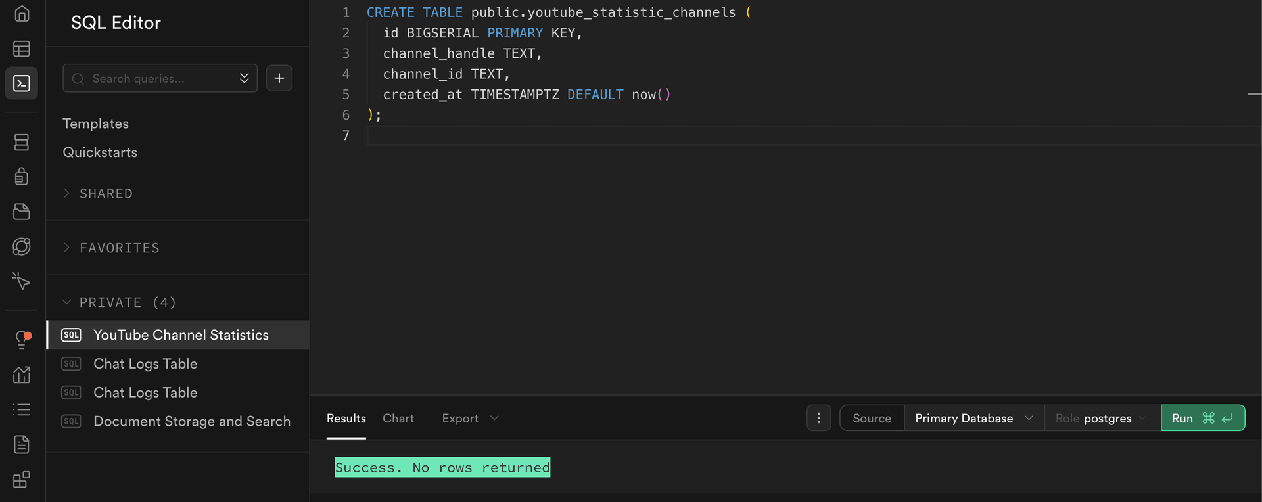Open the Home icon in sidebar
This screenshot has height=502, width=1262.
coord(22,14)
